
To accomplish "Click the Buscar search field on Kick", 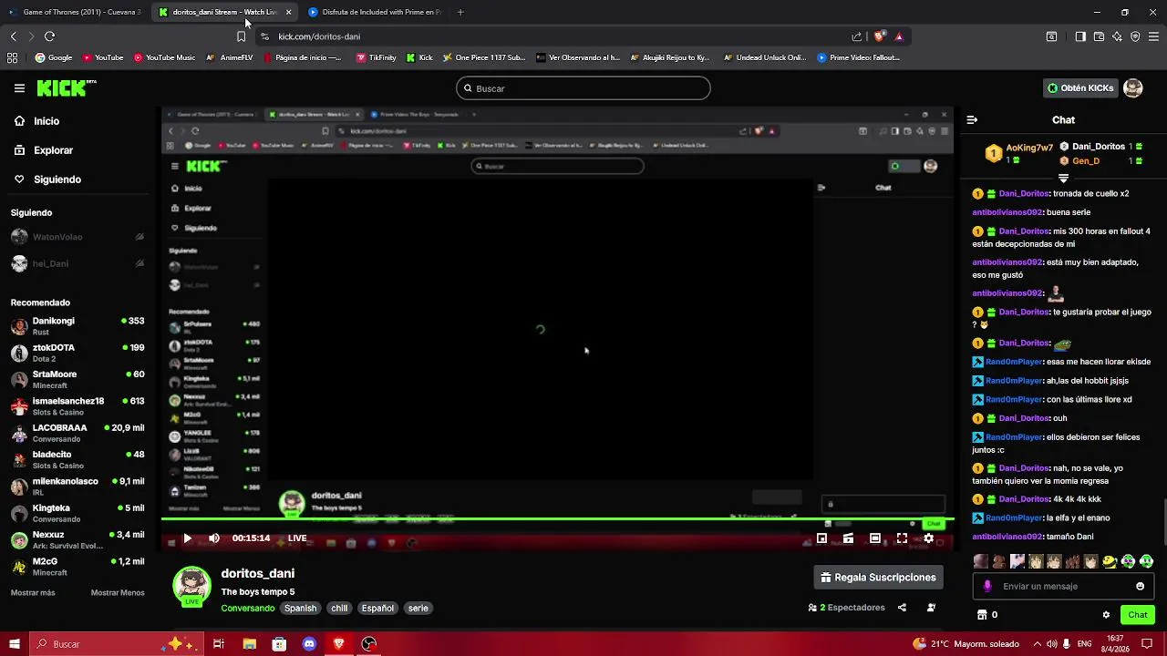I will point(583,88).
